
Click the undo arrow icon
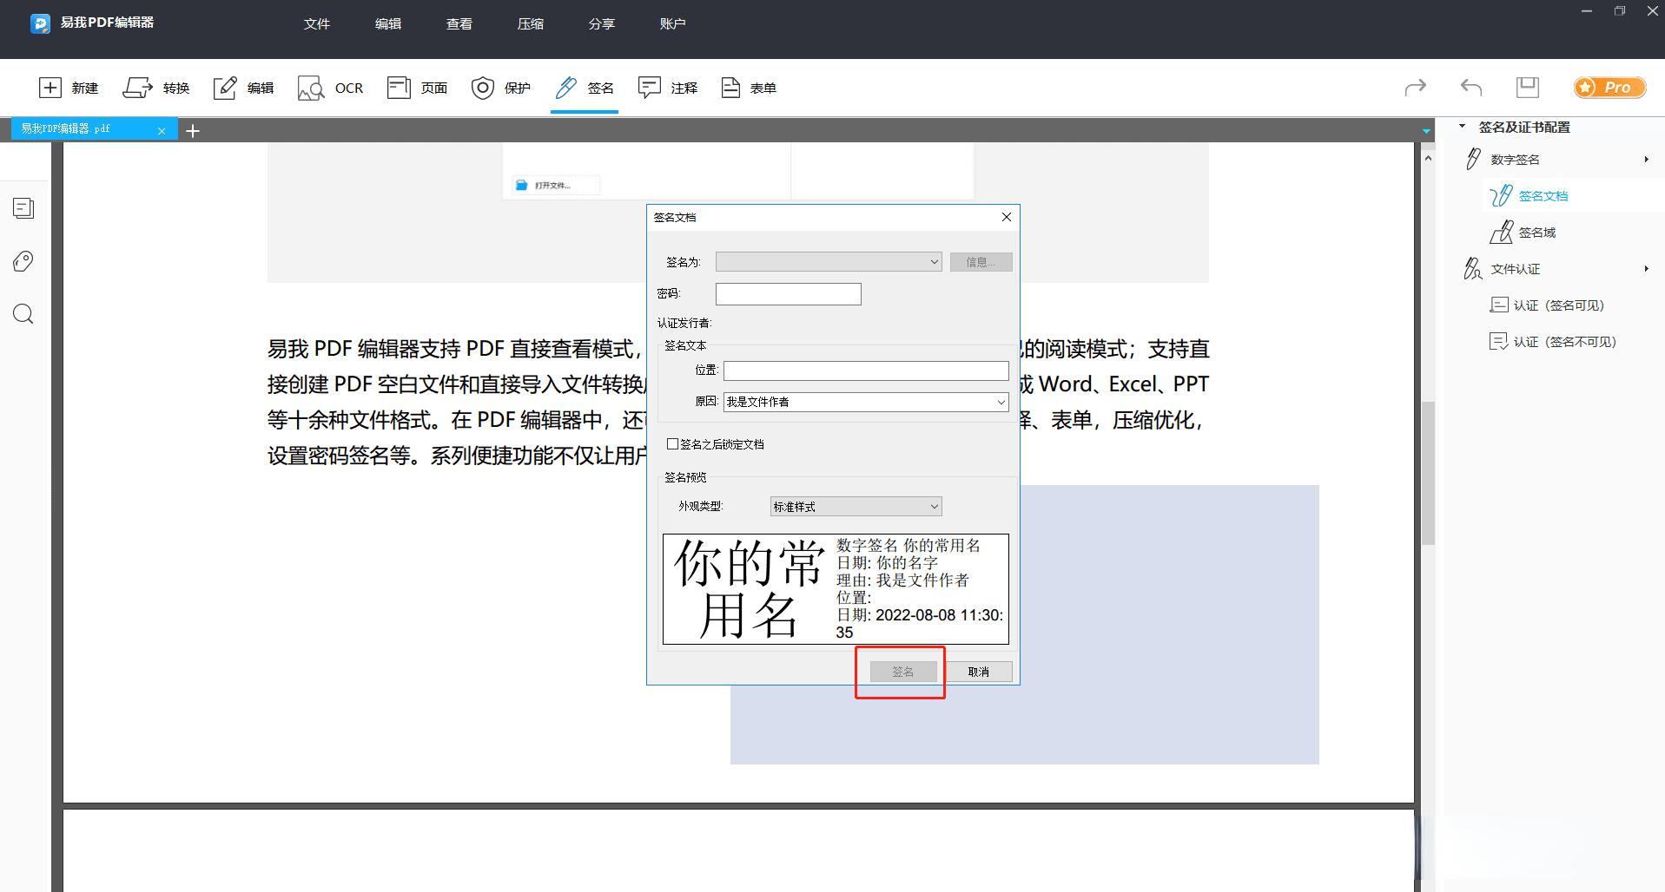[x=1471, y=87]
